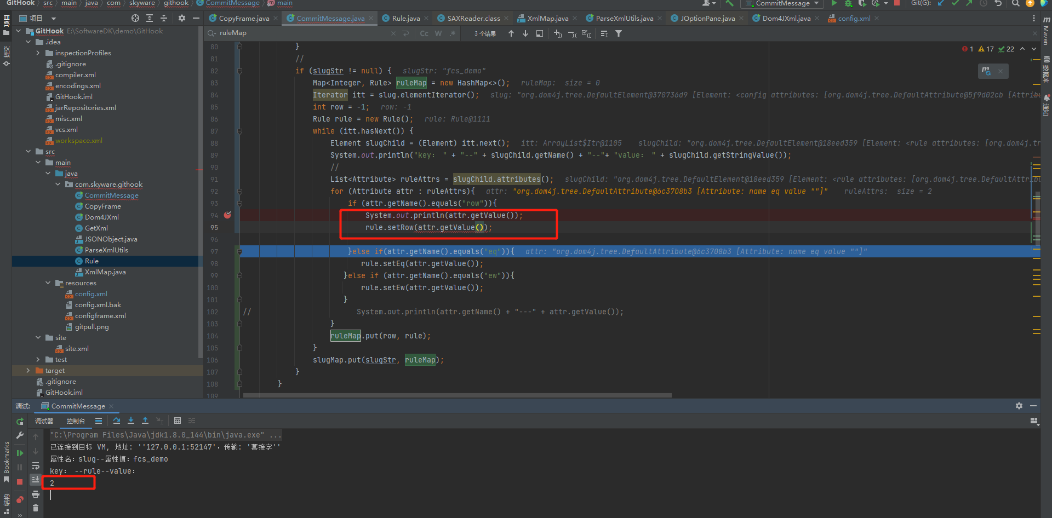The image size is (1052, 518).
Task: Select opened file locate target icon
Action: pos(135,18)
